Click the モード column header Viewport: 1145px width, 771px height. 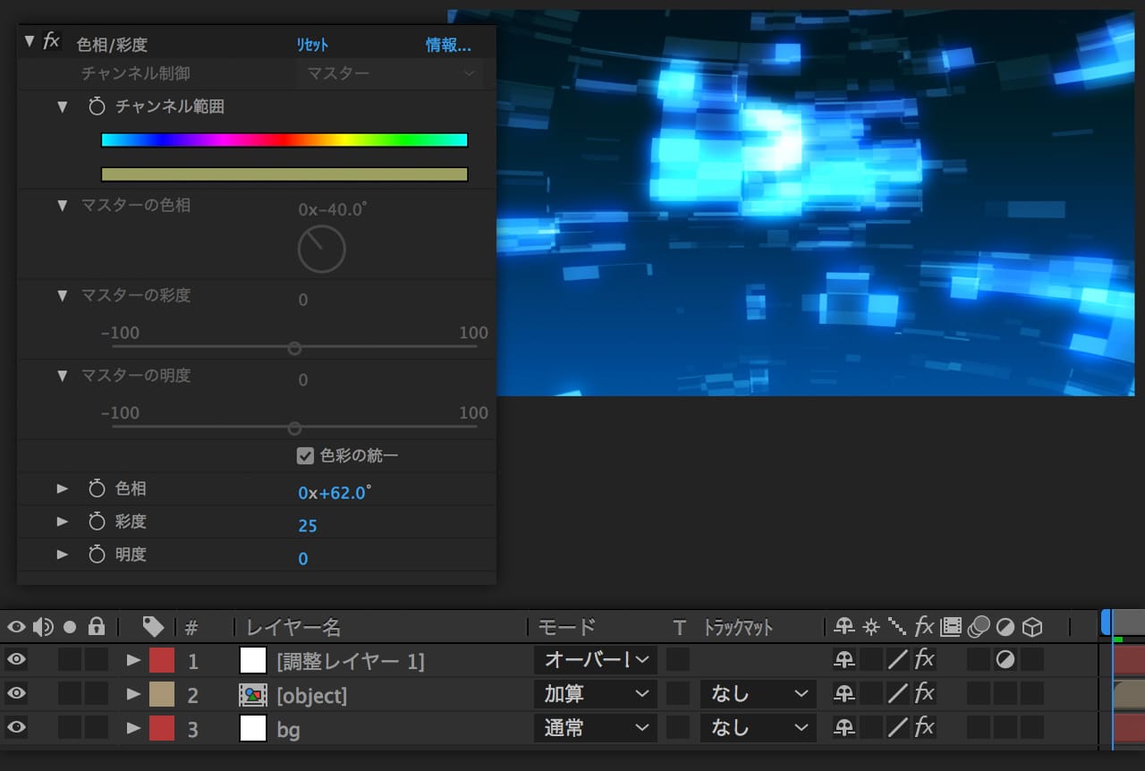[566, 627]
